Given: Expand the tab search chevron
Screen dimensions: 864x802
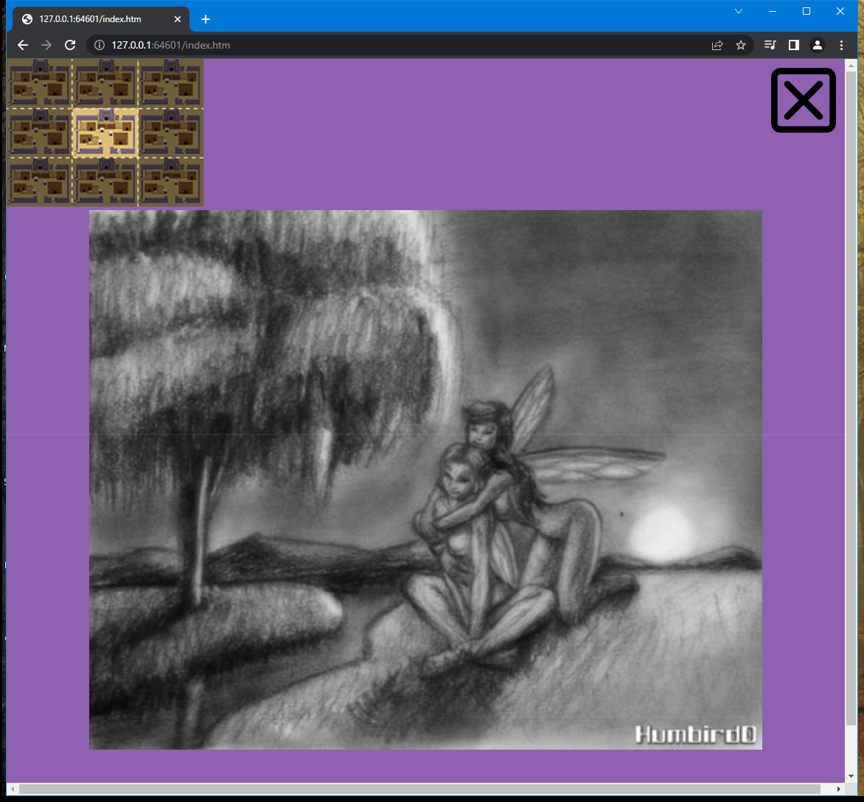Looking at the screenshot, I should click(x=739, y=11).
